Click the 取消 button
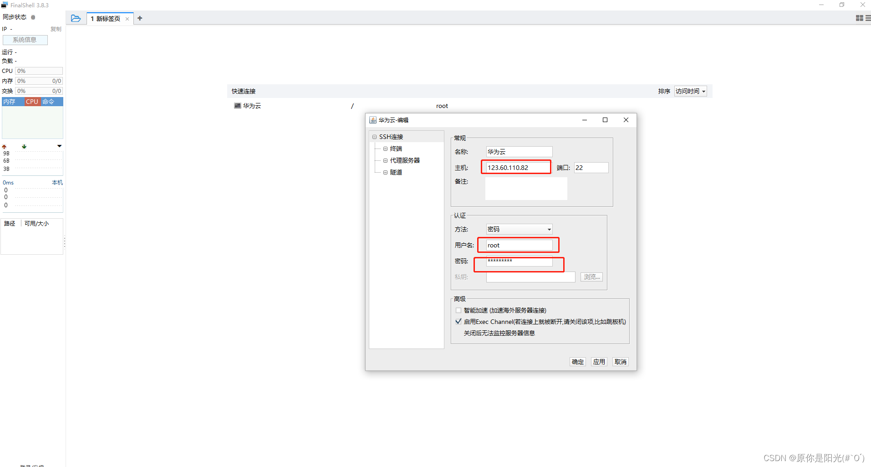This screenshot has height=467, width=871. pyautogui.click(x=621, y=362)
